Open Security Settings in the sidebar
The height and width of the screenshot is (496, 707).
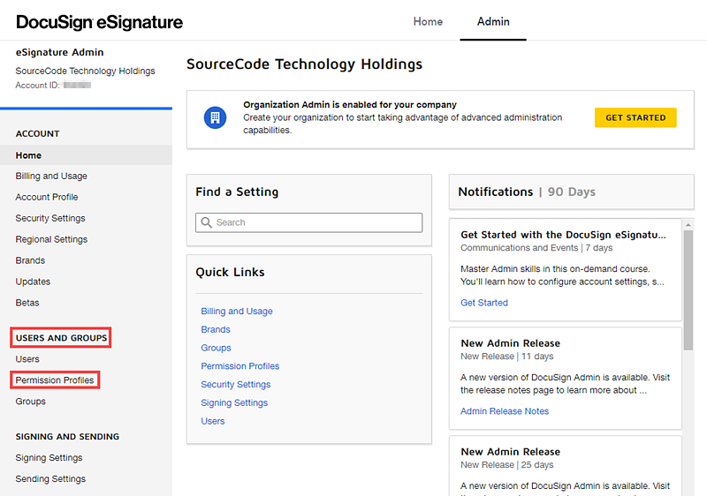coord(50,218)
